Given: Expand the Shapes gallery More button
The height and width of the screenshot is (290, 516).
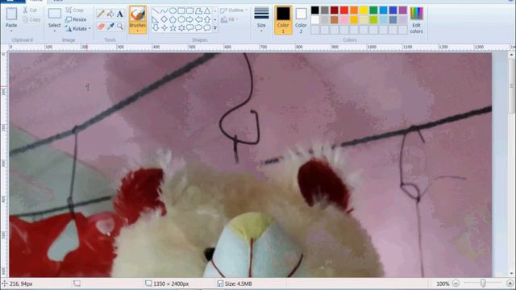Looking at the screenshot, I should click(215, 28).
